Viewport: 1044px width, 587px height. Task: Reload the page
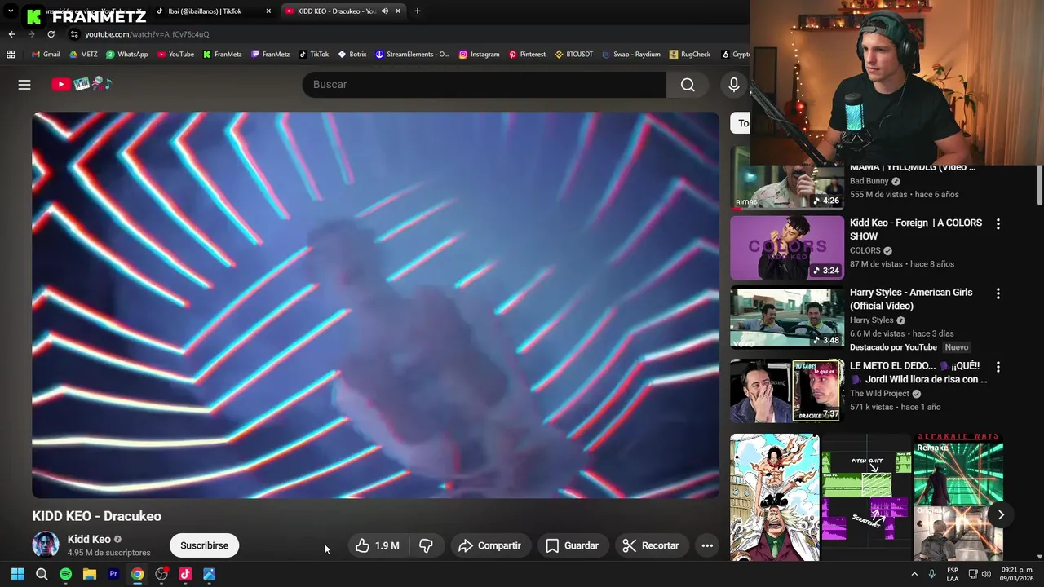51,34
